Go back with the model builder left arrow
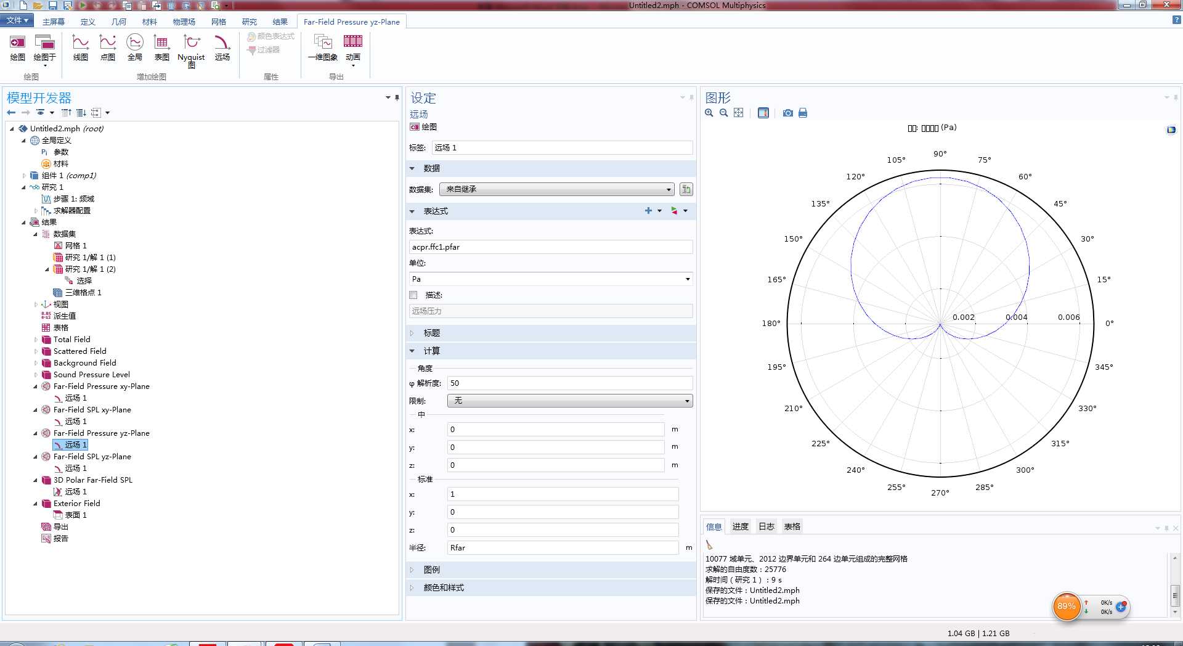 [11, 112]
